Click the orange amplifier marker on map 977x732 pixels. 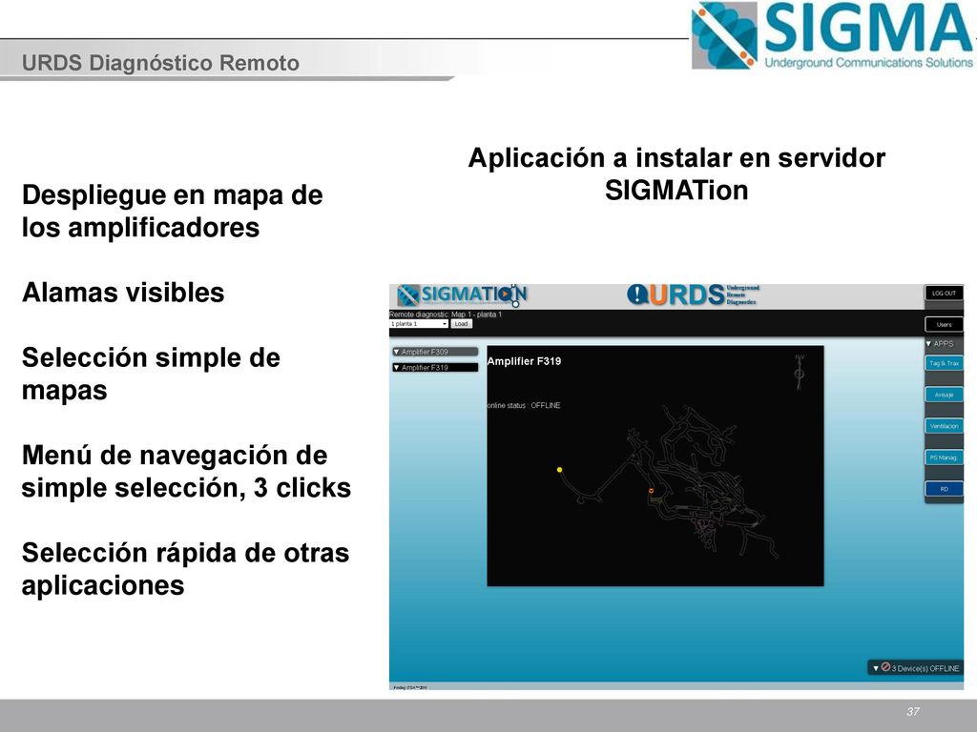pyautogui.click(x=651, y=491)
